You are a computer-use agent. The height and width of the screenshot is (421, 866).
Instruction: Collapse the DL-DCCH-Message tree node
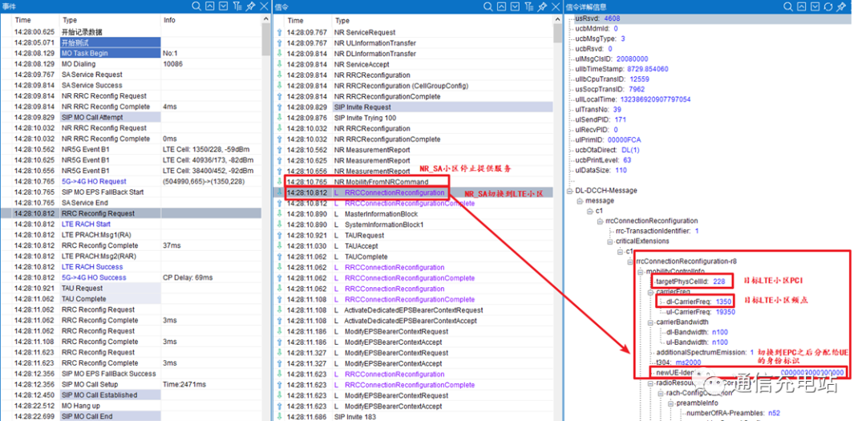(x=571, y=191)
